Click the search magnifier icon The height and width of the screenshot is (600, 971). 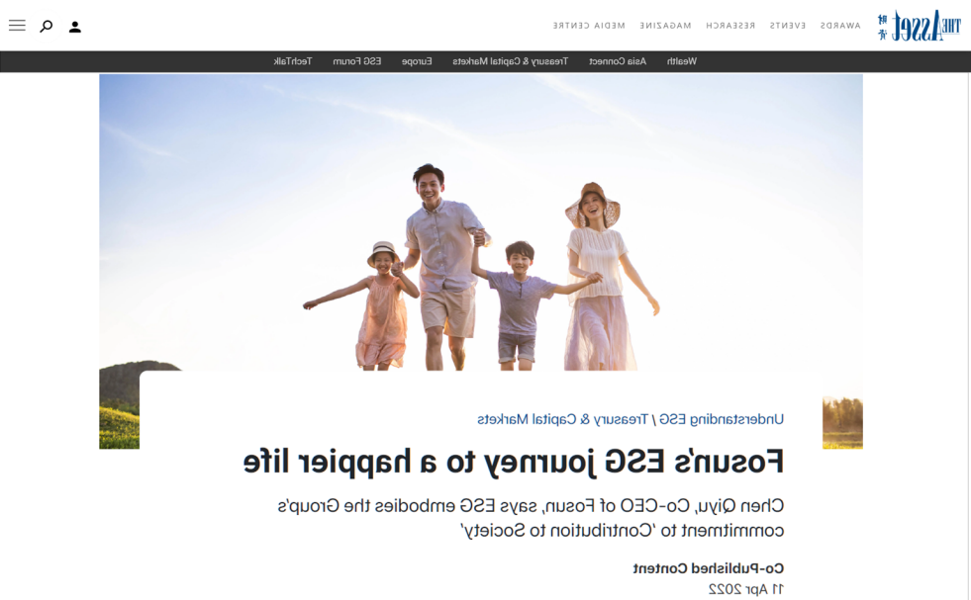pos(47,27)
